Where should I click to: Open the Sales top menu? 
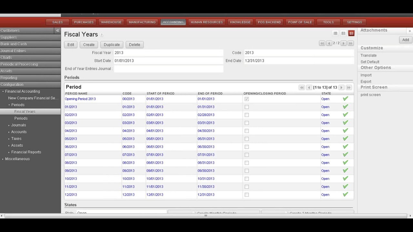(57, 22)
